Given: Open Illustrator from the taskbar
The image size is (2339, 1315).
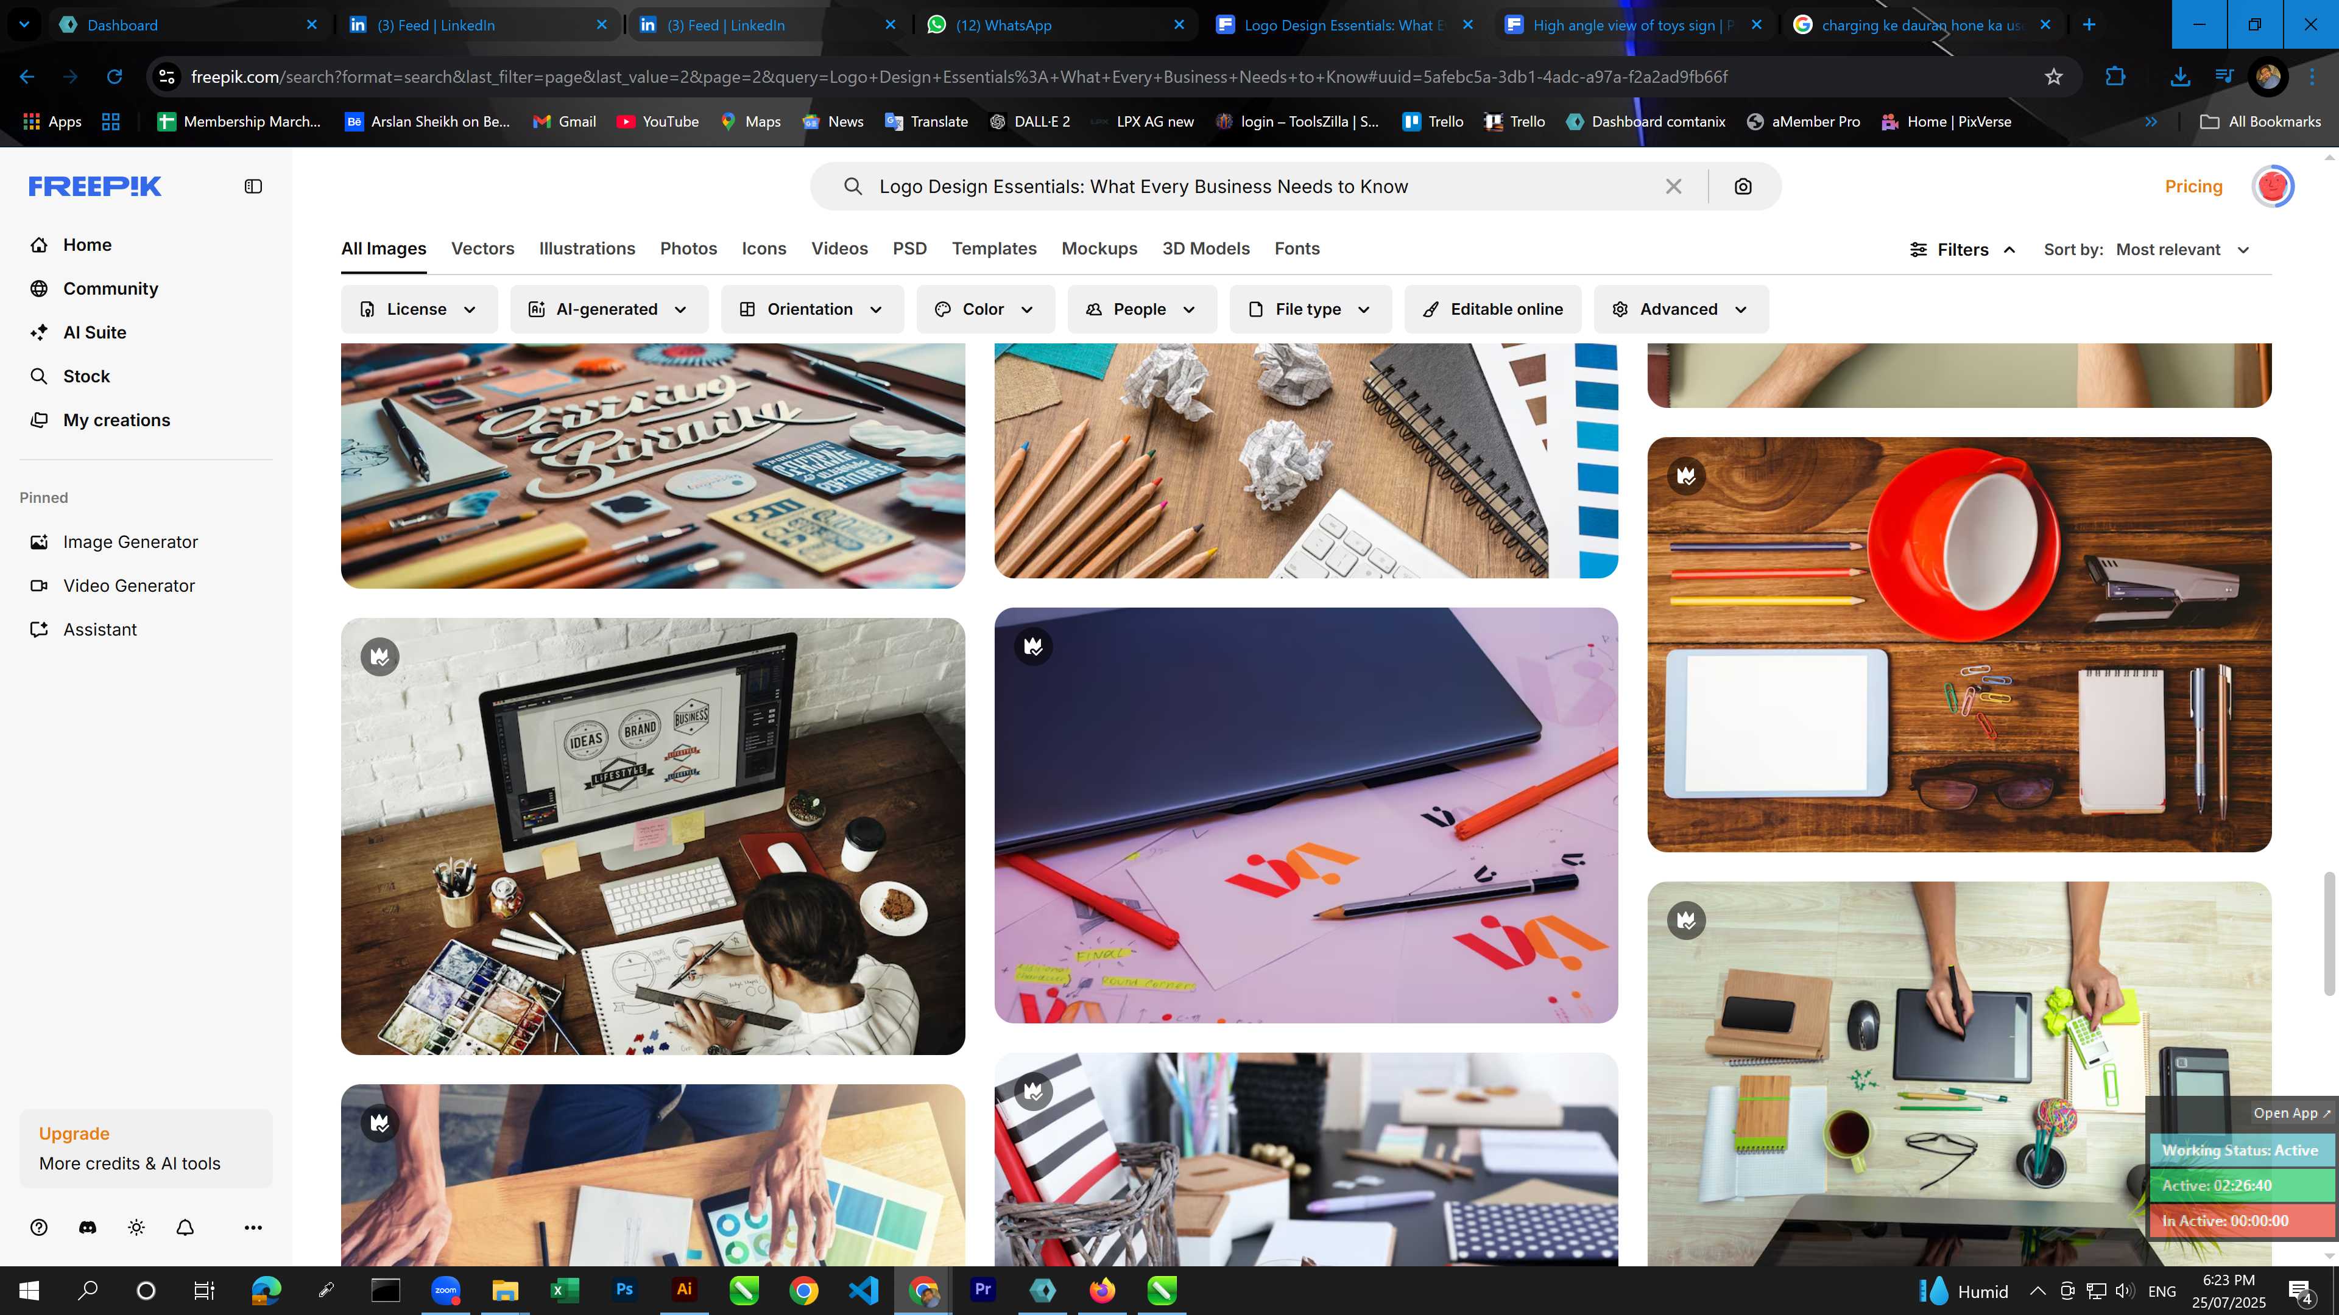Looking at the screenshot, I should click(x=683, y=1289).
